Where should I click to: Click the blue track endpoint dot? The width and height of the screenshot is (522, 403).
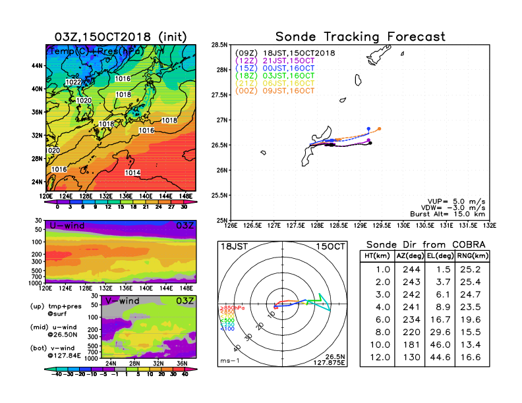[x=368, y=128]
